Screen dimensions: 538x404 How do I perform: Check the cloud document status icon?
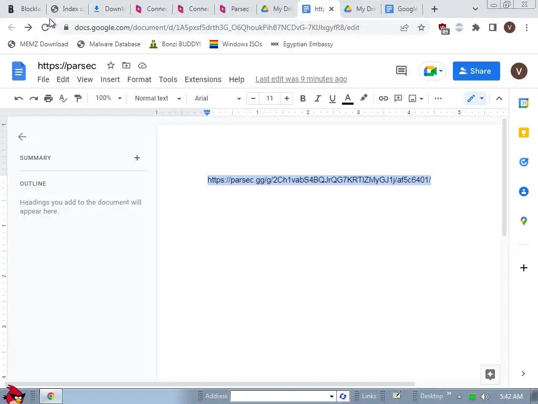142,65
